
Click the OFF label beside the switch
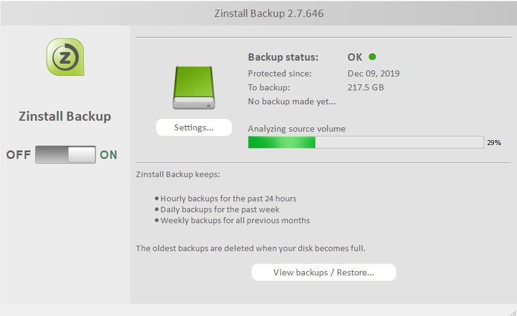click(x=18, y=155)
